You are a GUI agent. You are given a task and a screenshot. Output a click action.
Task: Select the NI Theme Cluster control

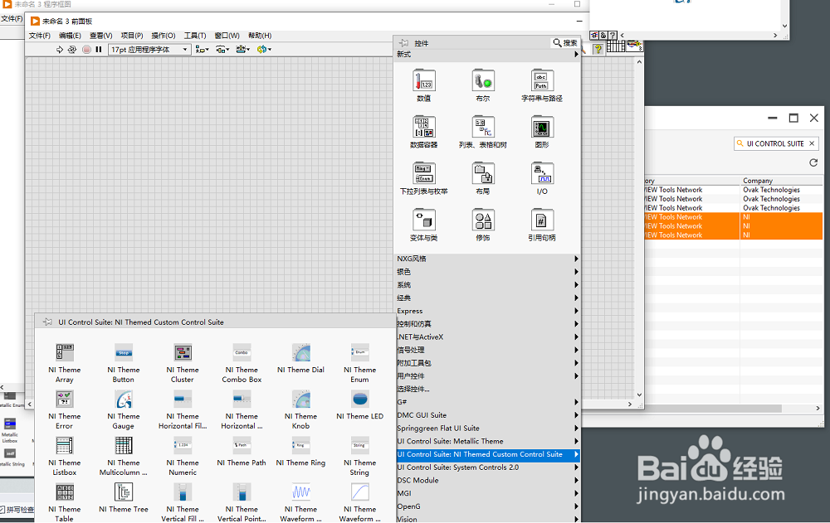click(183, 353)
